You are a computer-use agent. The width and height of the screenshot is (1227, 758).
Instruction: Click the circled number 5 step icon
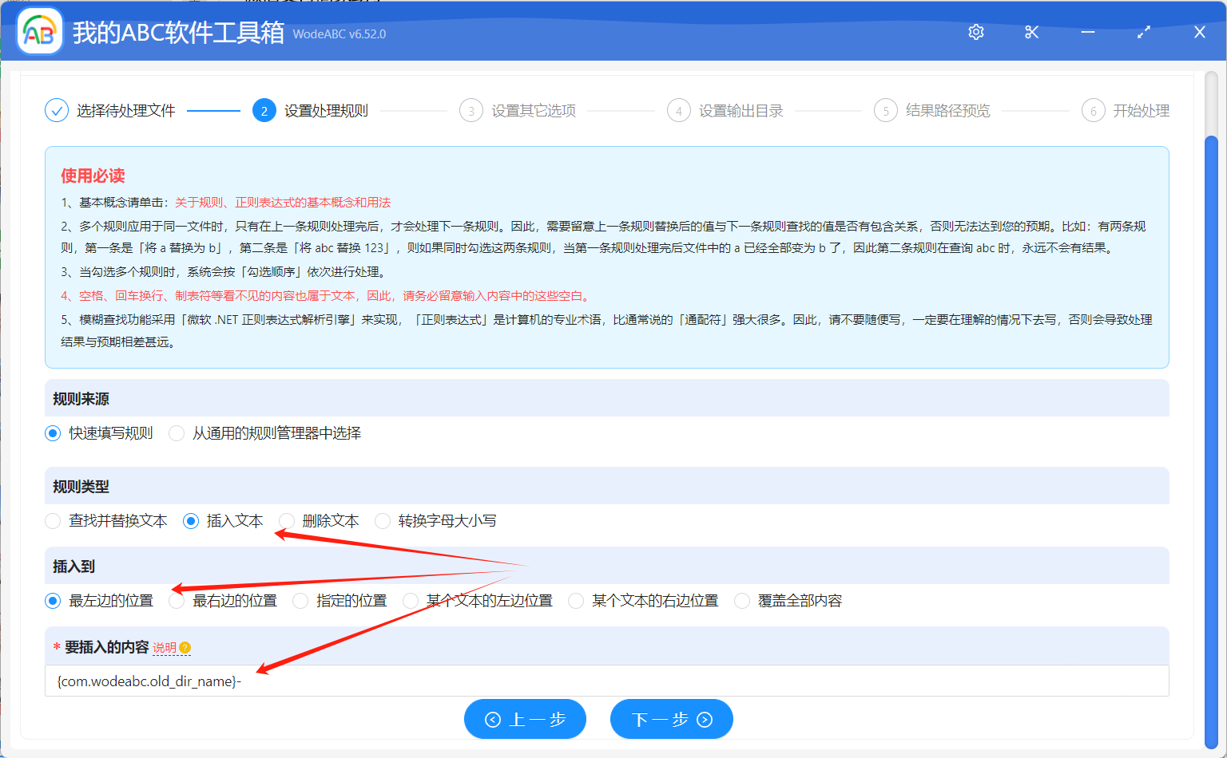point(886,110)
